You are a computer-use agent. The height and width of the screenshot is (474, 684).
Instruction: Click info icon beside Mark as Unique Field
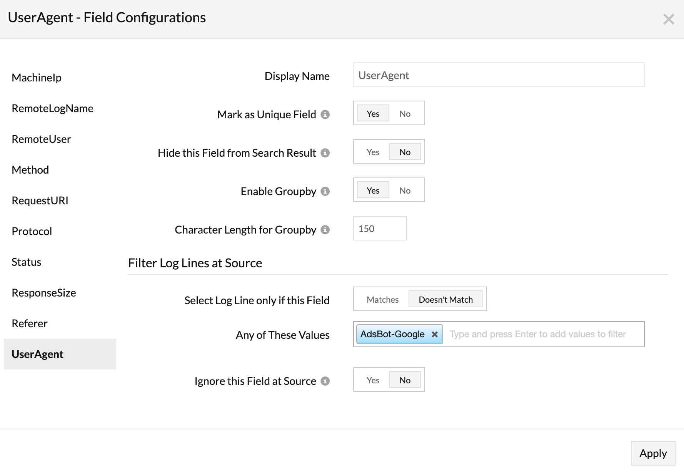pos(325,114)
